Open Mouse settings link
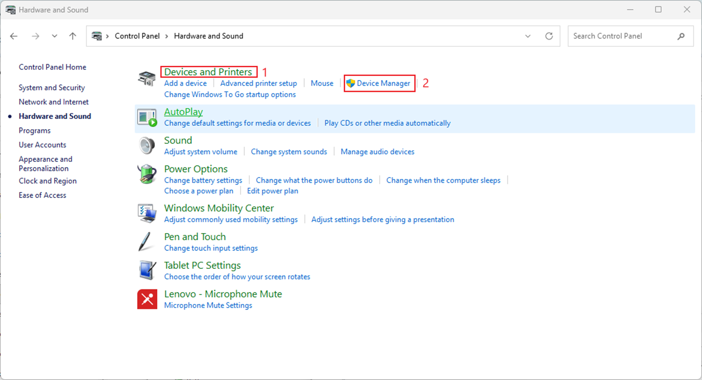 (322, 83)
